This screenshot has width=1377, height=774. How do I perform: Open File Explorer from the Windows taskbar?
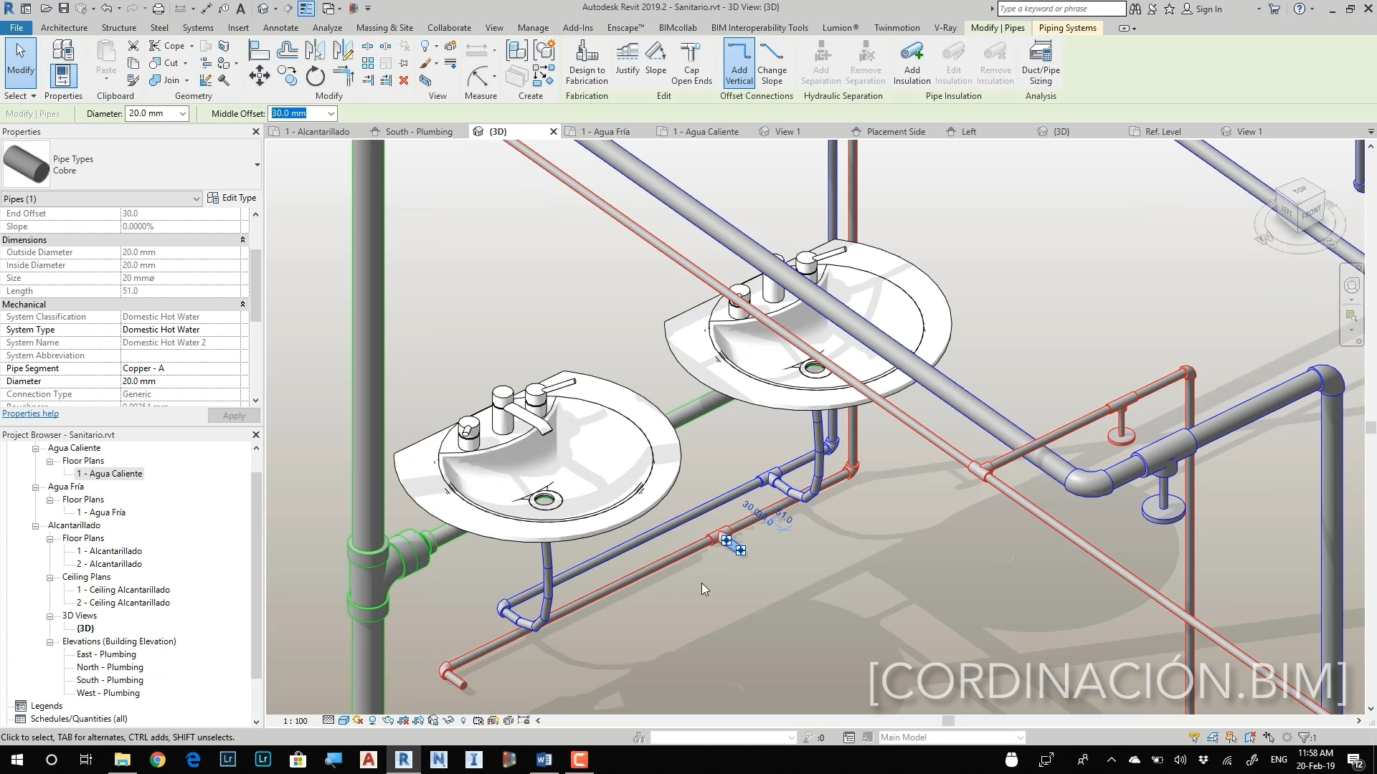click(122, 760)
